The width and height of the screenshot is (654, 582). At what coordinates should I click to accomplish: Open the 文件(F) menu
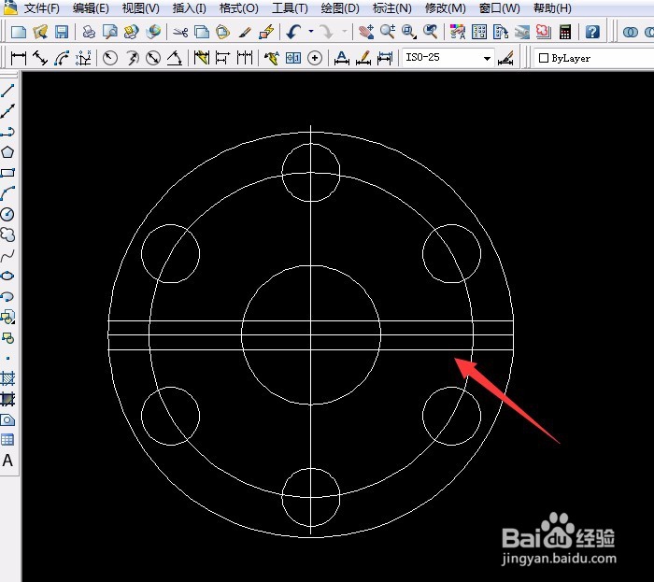click(42, 7)
